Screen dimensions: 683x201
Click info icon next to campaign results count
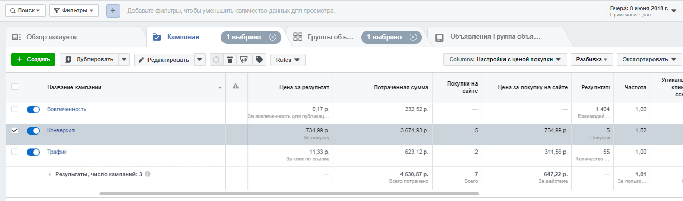point(148,174)
